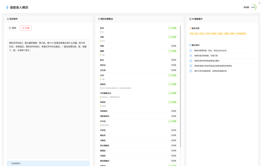Click the 现病史 row's collected status tag

(172, 84)
